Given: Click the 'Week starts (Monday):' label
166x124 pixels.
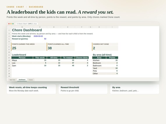Looking at the screenshot, I should point(22,36).
